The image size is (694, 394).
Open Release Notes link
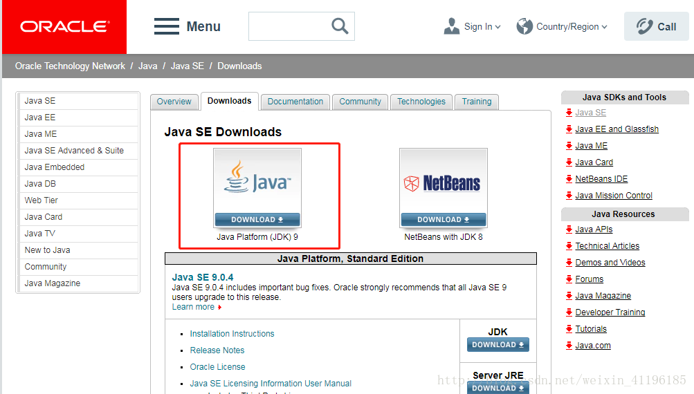tap(217, 350)
